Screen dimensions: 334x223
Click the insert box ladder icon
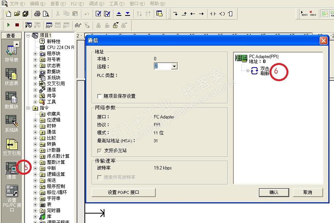[x=230, y=14]
